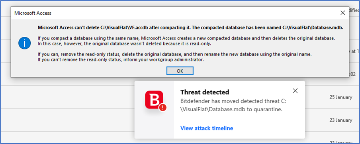Open the View attack timeline link
Screen dimensions: 360x144
click(207, 128)
